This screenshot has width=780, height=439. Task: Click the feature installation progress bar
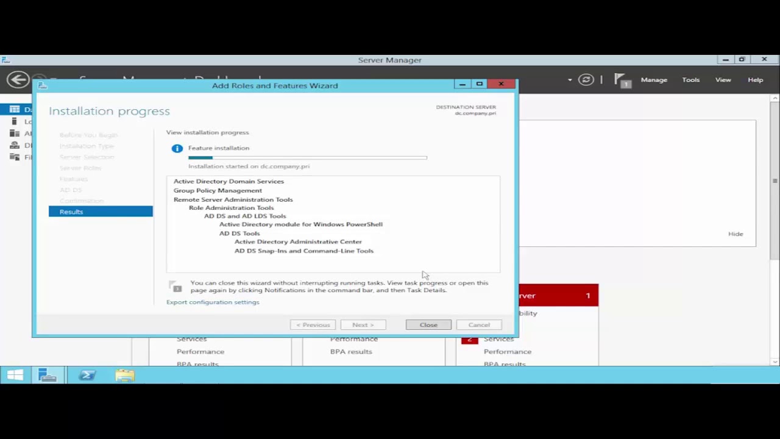tap(308, 158)
